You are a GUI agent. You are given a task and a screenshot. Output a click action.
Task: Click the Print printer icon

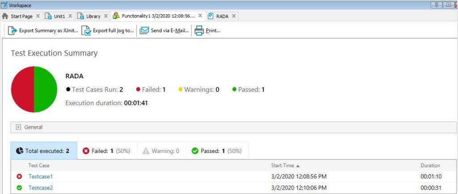click(199, 31)
